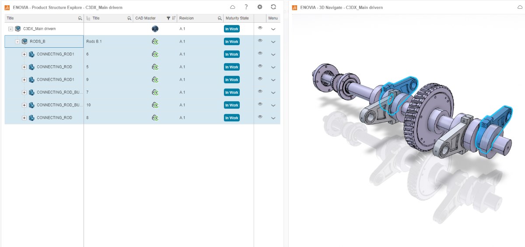The height and width of the screenshot is (247, 525).
Task: Click the Menu column header
Action: pyautogui.click(x=273, y=18)
